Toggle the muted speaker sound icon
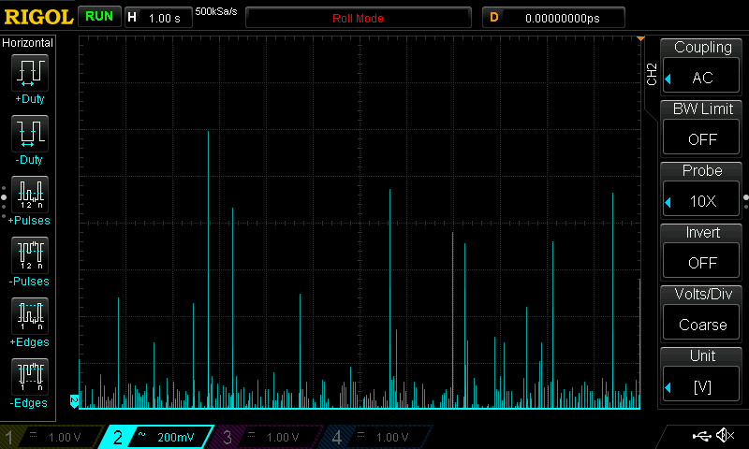749x449 pixels. [x=725, y=435]
